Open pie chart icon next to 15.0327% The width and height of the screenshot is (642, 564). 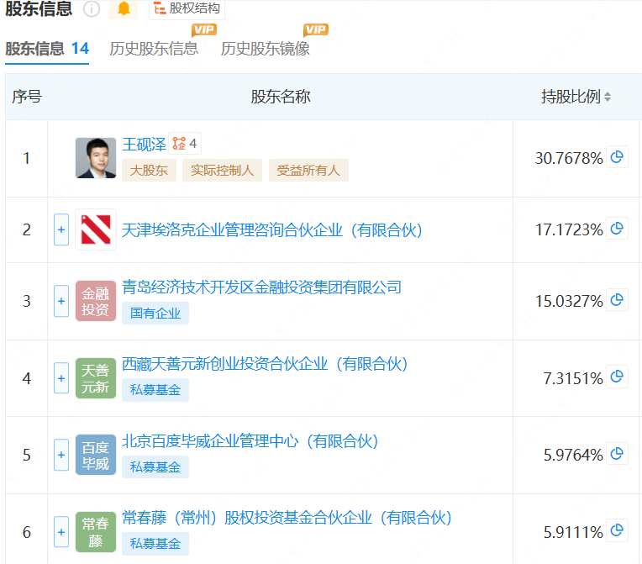618,300
